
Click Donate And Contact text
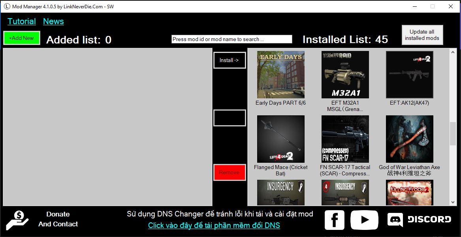58,219
